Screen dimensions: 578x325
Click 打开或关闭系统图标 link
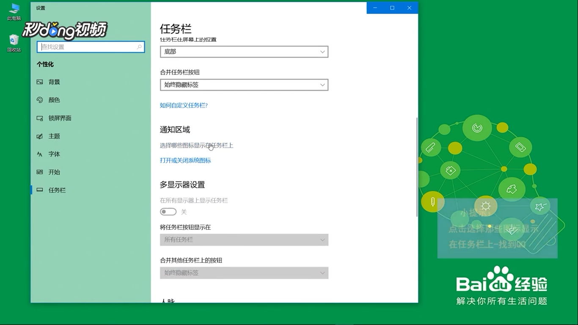(185, 160)
